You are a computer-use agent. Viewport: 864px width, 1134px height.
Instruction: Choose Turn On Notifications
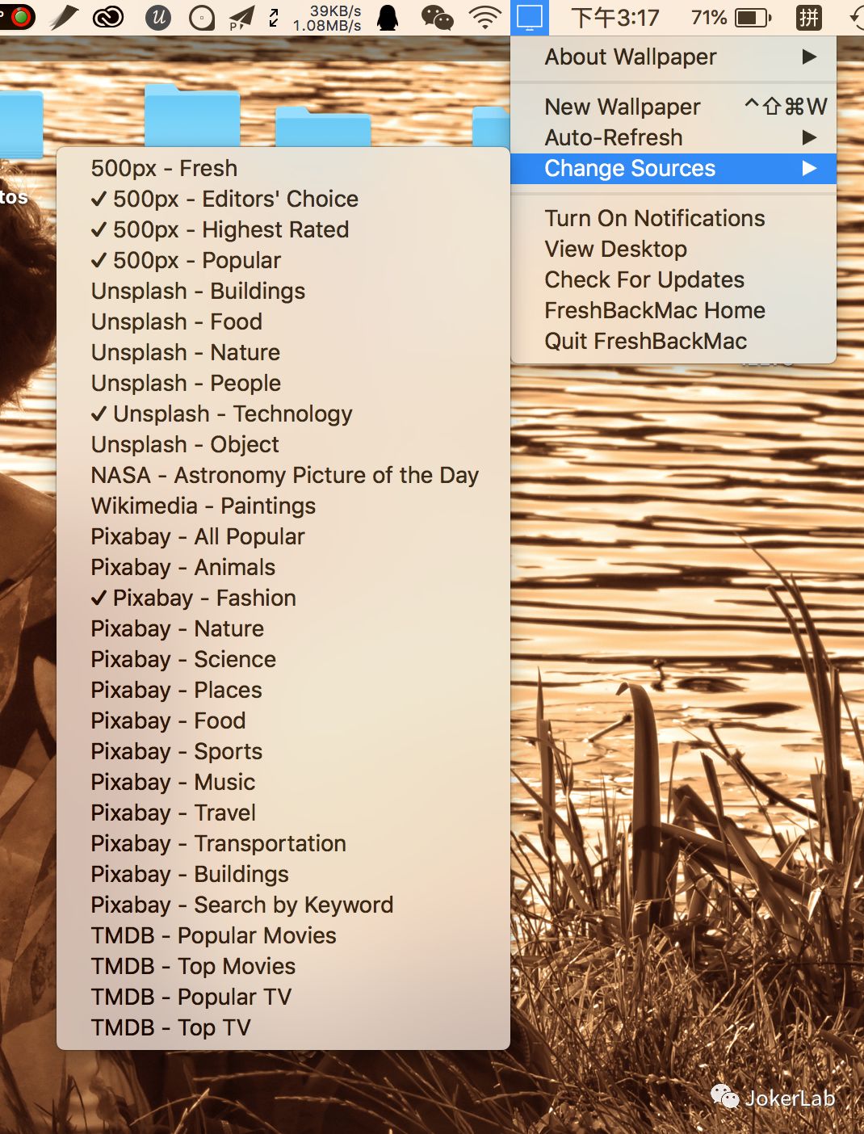[x=673, y=218]
